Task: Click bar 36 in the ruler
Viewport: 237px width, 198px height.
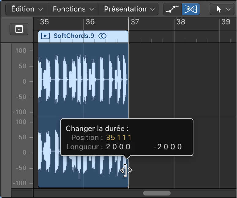Action: coord(90,22)
